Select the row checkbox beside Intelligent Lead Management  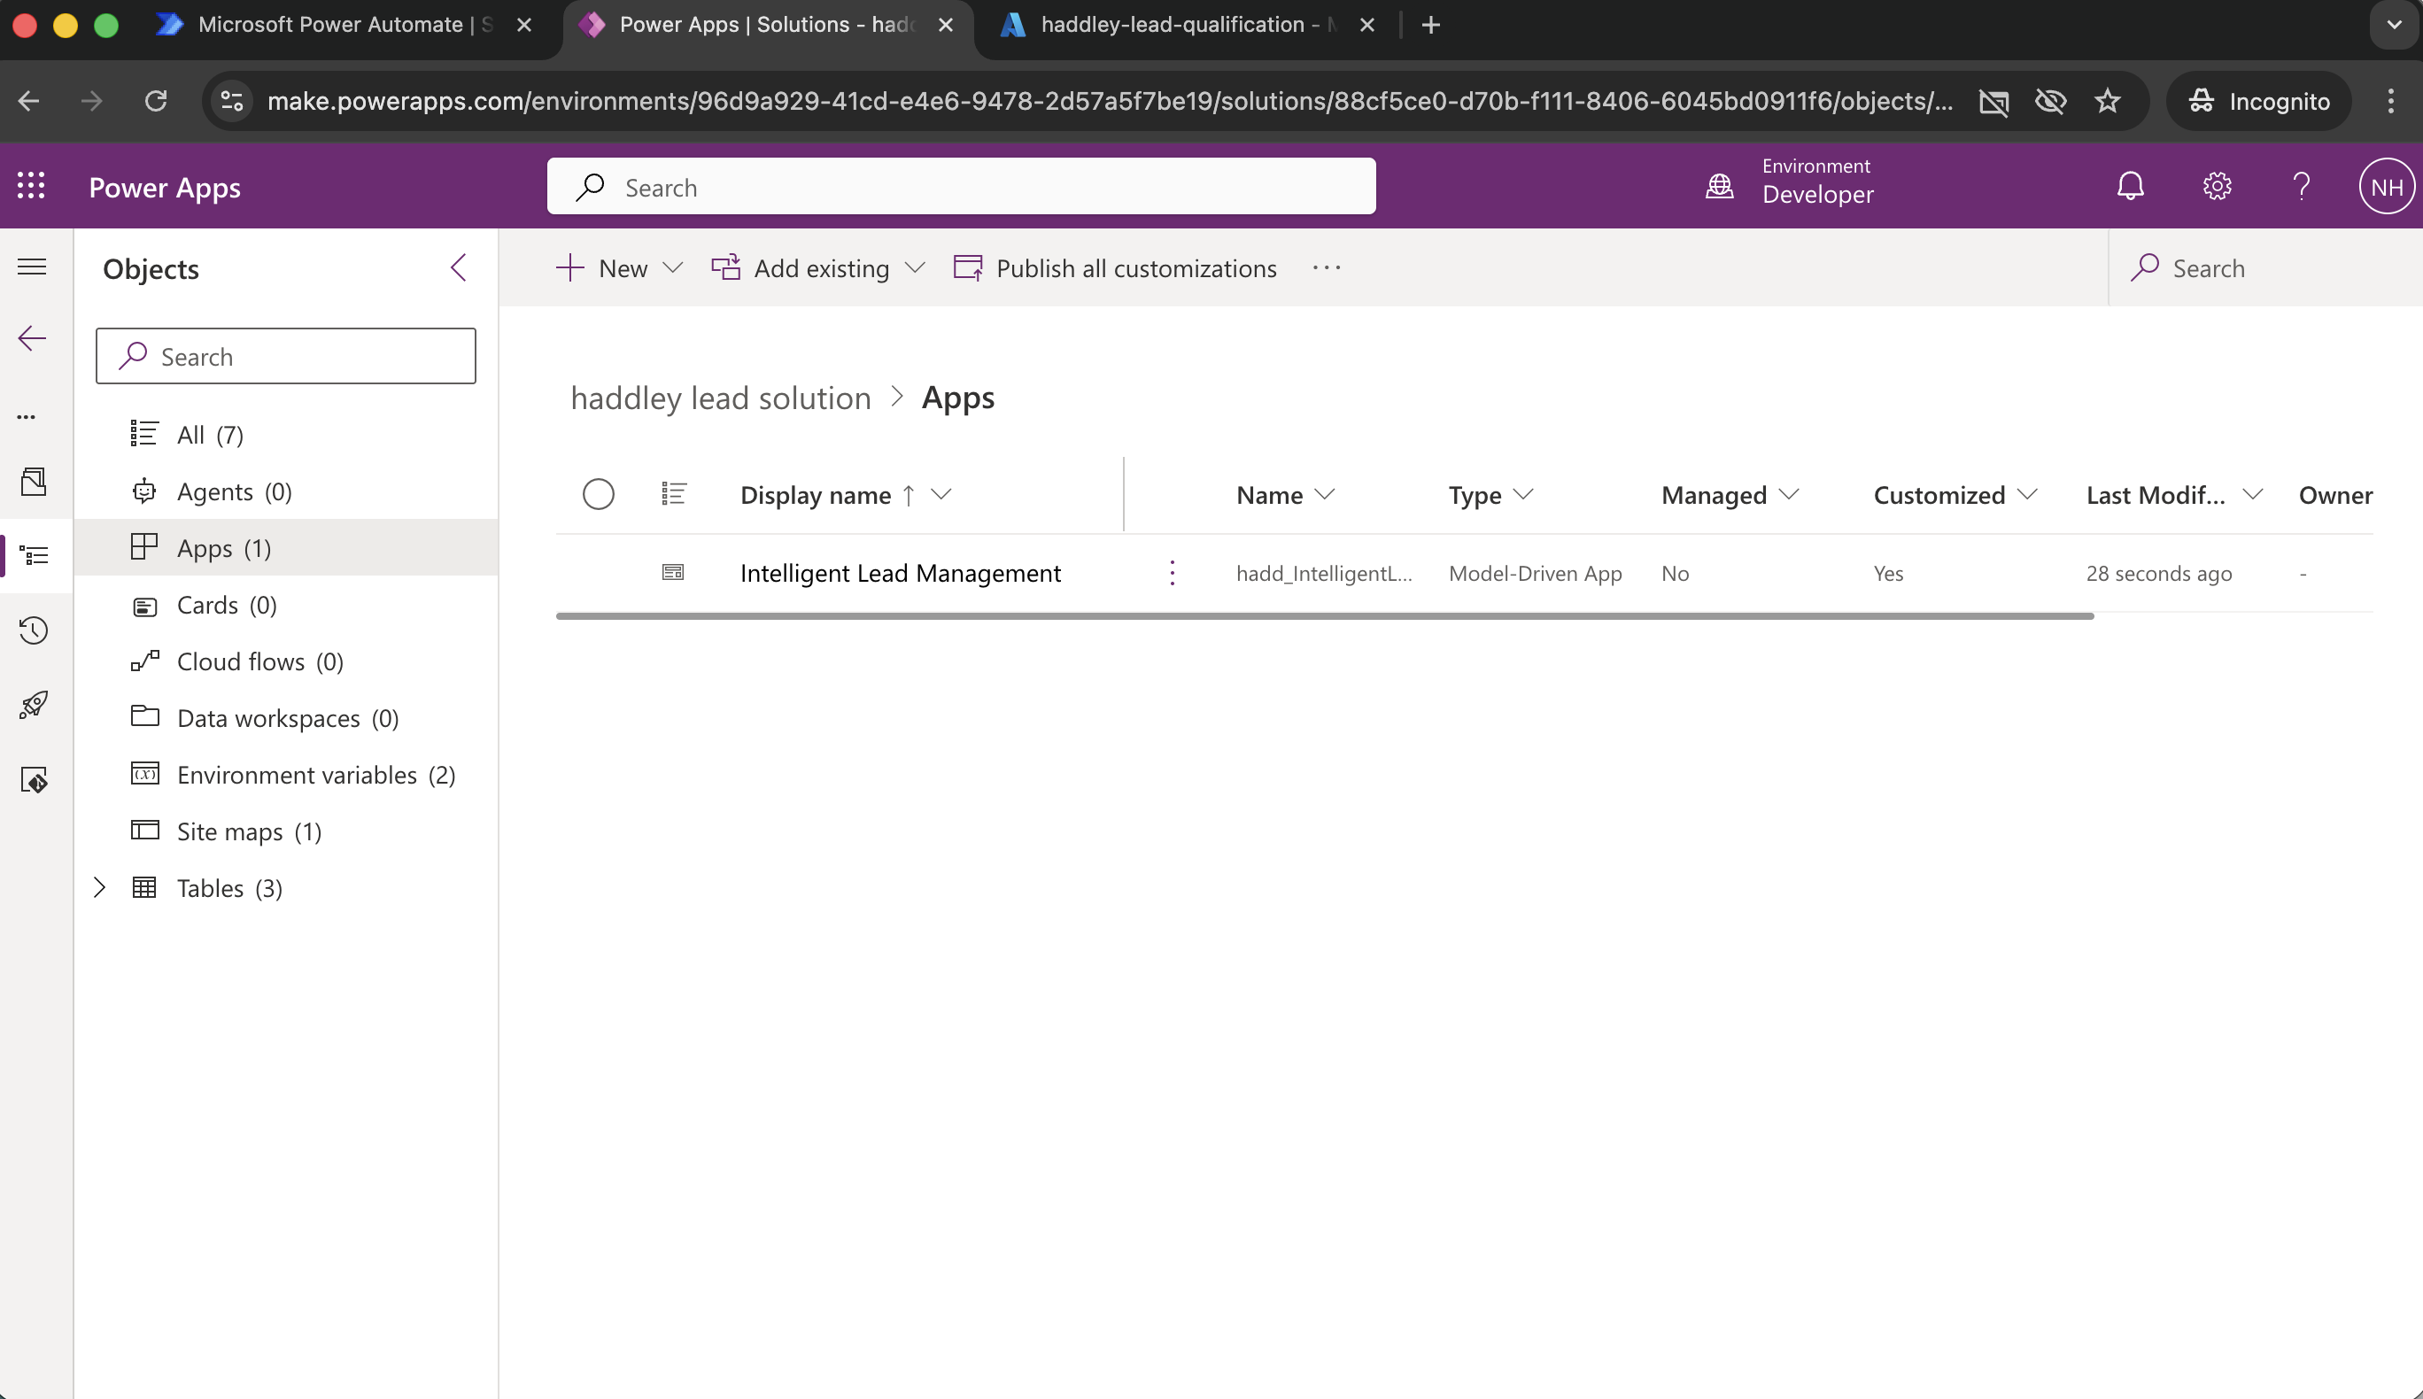[599, 573]
